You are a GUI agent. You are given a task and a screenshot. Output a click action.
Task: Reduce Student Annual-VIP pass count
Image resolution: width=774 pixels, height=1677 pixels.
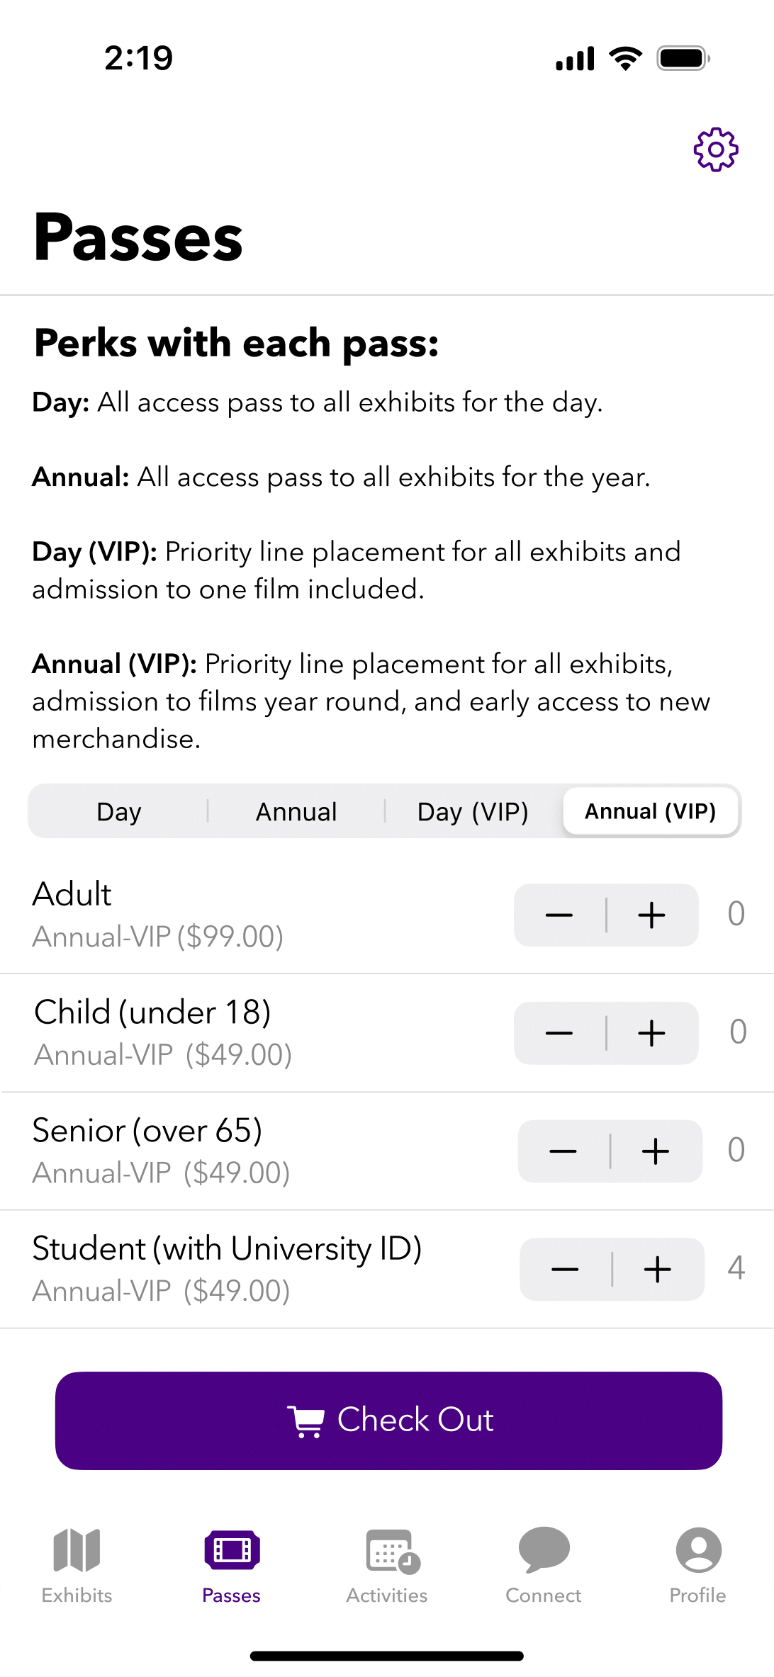click(x=565, y=1269)
